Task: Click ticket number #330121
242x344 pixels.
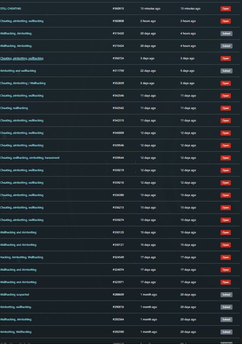Action: [x=118, y=245]
